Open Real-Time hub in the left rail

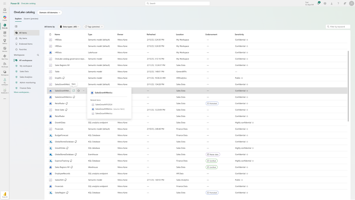tap(5, 57)
